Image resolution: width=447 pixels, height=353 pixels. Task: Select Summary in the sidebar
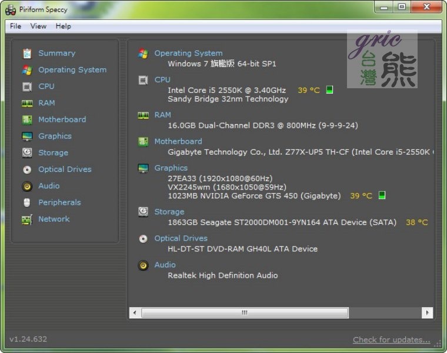57,54
